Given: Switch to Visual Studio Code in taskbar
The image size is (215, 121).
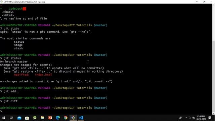Looking at the screenshot, I should 81,118.
